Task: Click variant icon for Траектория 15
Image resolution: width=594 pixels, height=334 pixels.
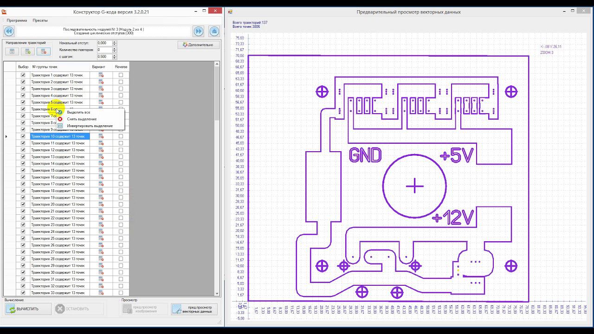Action: (101, 170)
